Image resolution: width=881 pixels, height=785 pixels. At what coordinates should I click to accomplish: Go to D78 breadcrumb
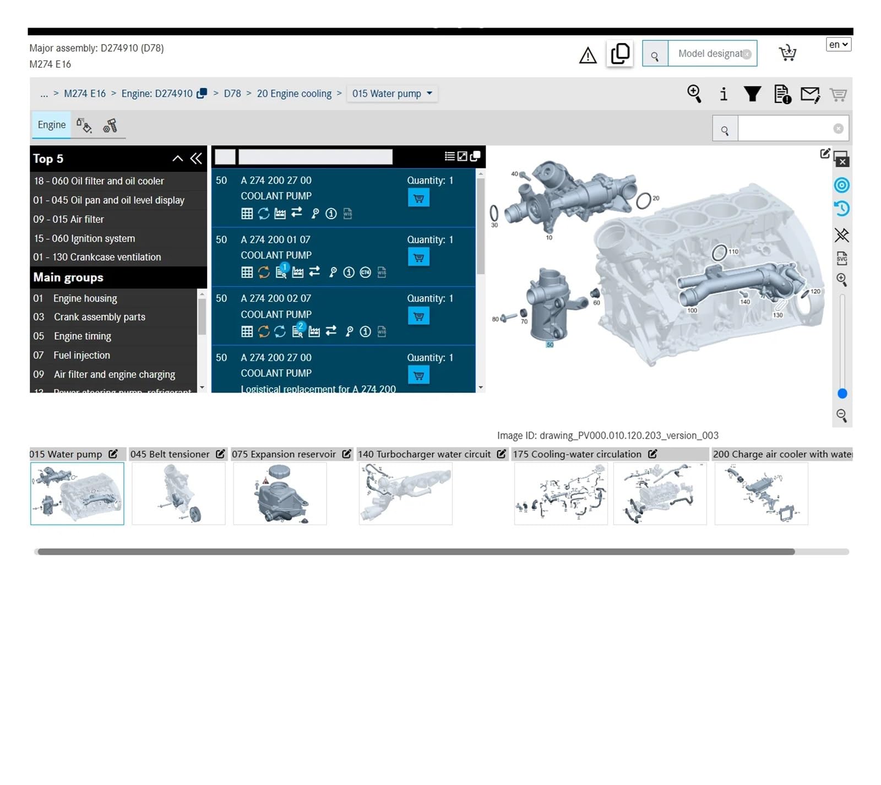click(x=232, y=94)
